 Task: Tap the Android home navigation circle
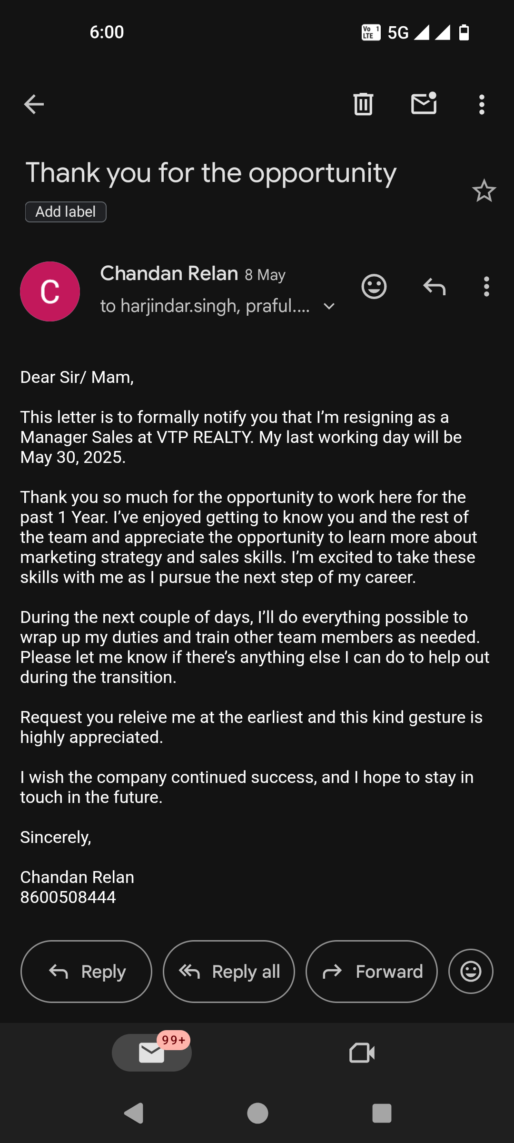pos(257,1113)
